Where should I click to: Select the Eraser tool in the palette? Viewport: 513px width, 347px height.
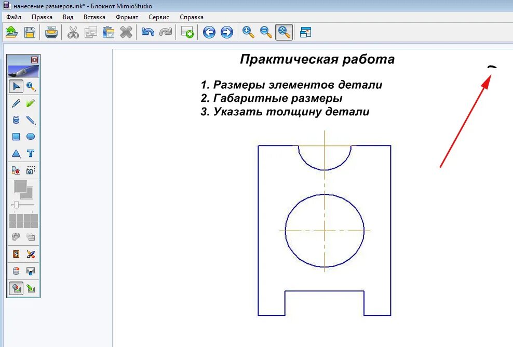(x=16, y=120)
